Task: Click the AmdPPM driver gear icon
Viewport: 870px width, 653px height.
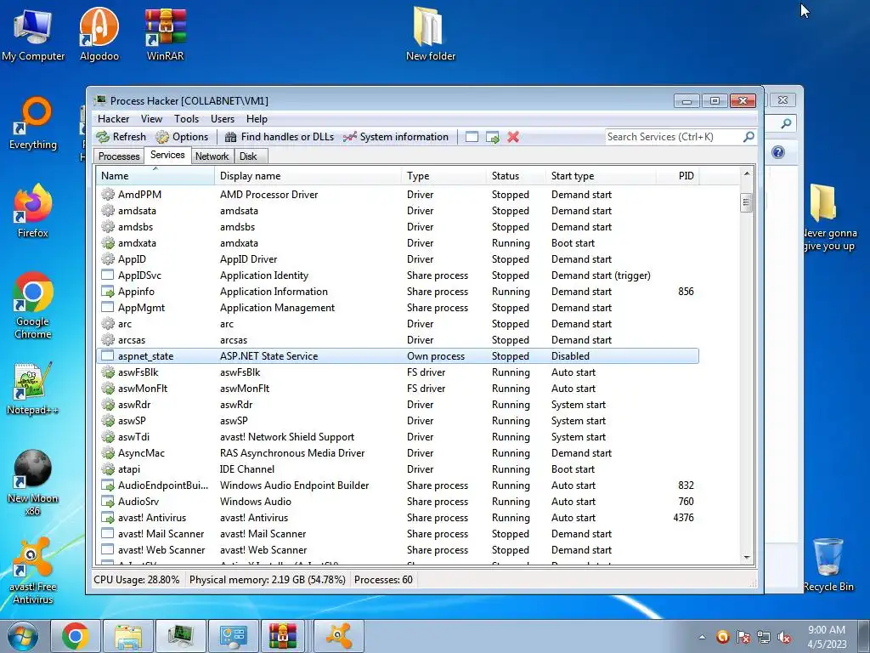Action: coord(108,195)
